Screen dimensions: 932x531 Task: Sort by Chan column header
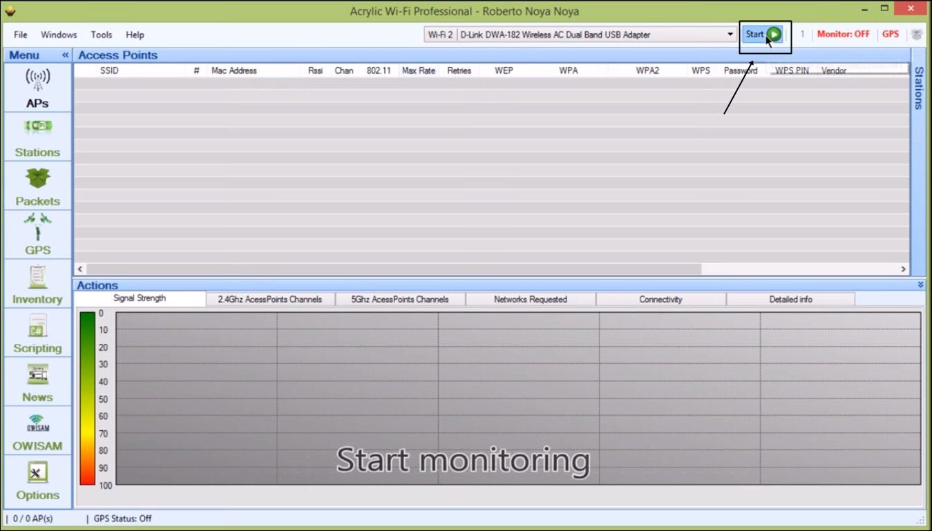click(344, 70)
